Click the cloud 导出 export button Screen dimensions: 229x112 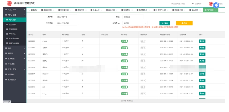point(184,23)
